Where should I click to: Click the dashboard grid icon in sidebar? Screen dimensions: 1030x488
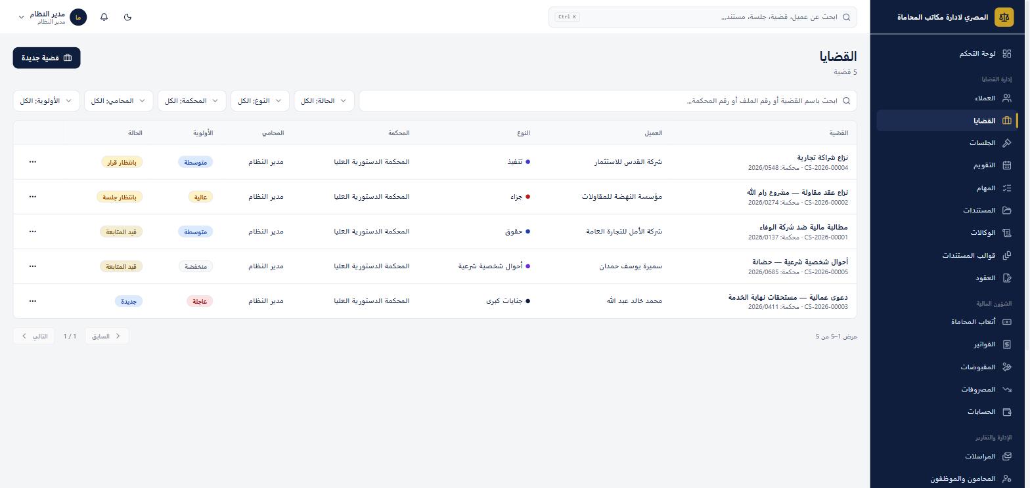coord(1006,54)
